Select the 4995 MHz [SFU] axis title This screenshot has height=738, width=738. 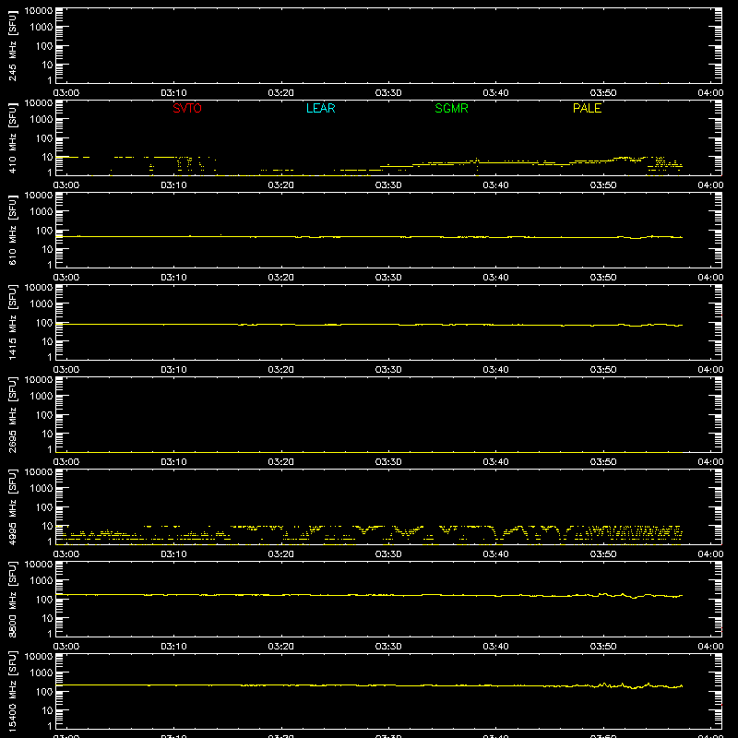coord(12,506)
